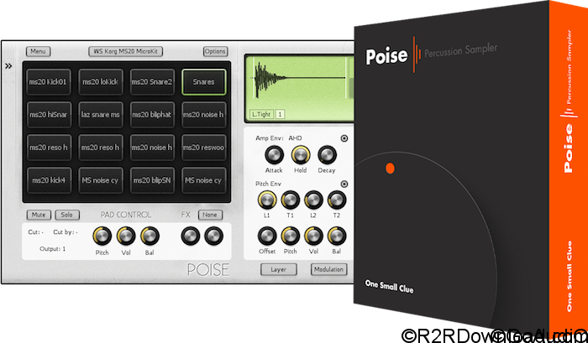
Task: Adjust the Pad Control Vol knob
Action: [x=126, y=236]
